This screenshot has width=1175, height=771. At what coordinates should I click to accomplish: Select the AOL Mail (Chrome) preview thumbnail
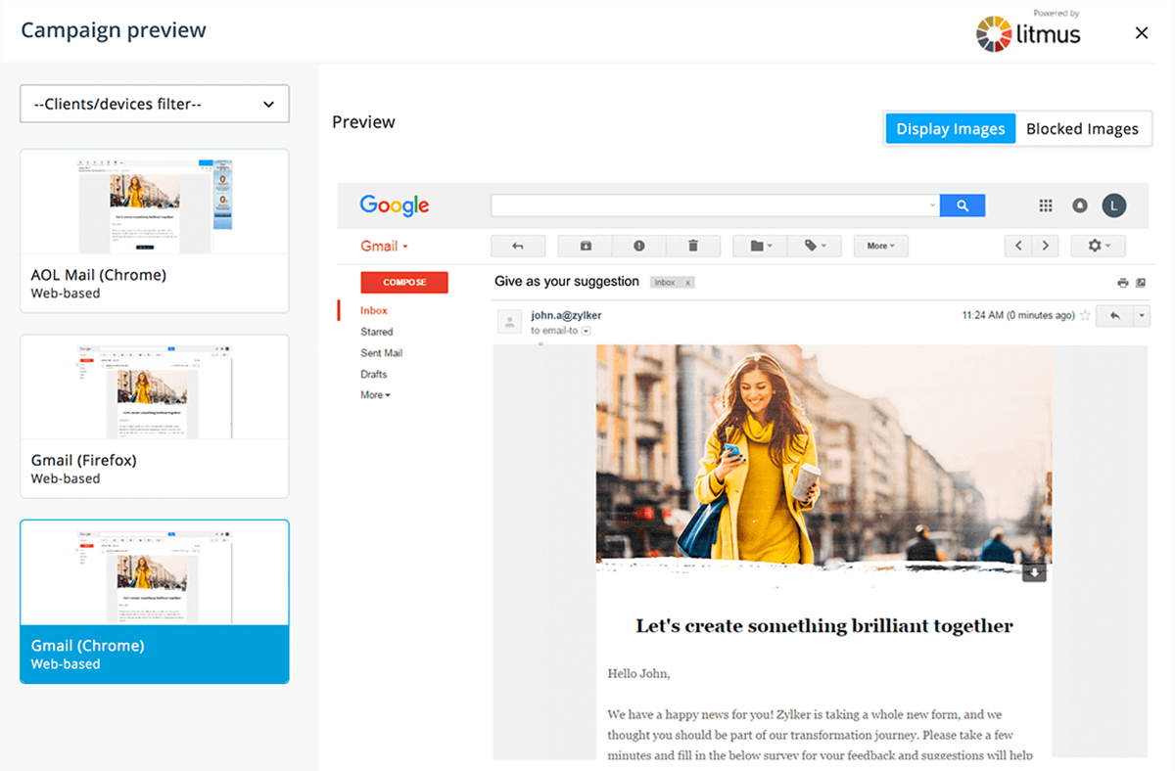[155, 230]
